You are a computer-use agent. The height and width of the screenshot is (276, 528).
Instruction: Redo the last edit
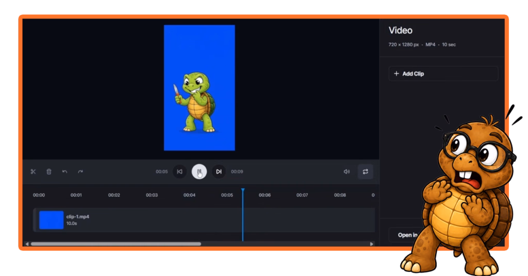pos(80,172)
